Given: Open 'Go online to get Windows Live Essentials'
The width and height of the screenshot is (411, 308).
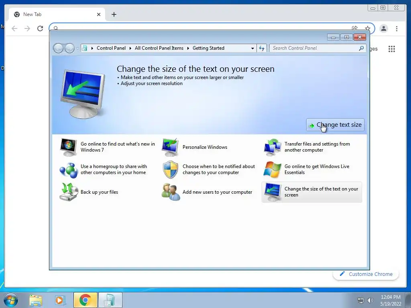Looking at the screenshot, I should (x=317, y=170).
